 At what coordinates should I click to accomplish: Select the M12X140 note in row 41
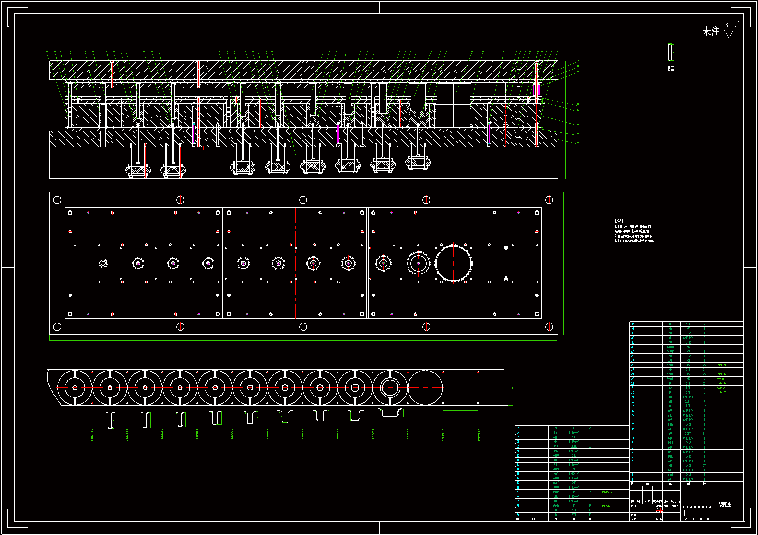coord(607,492)
